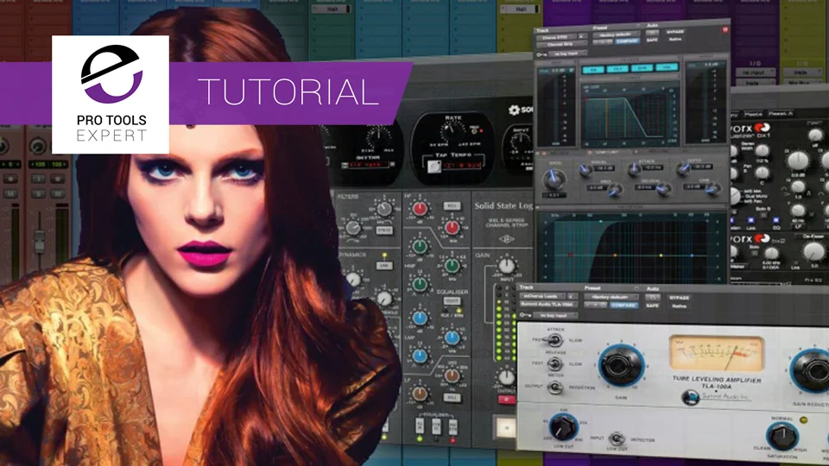
Task: Click the Rhythm knob on the delay plugin
Action: coord(378,138)
